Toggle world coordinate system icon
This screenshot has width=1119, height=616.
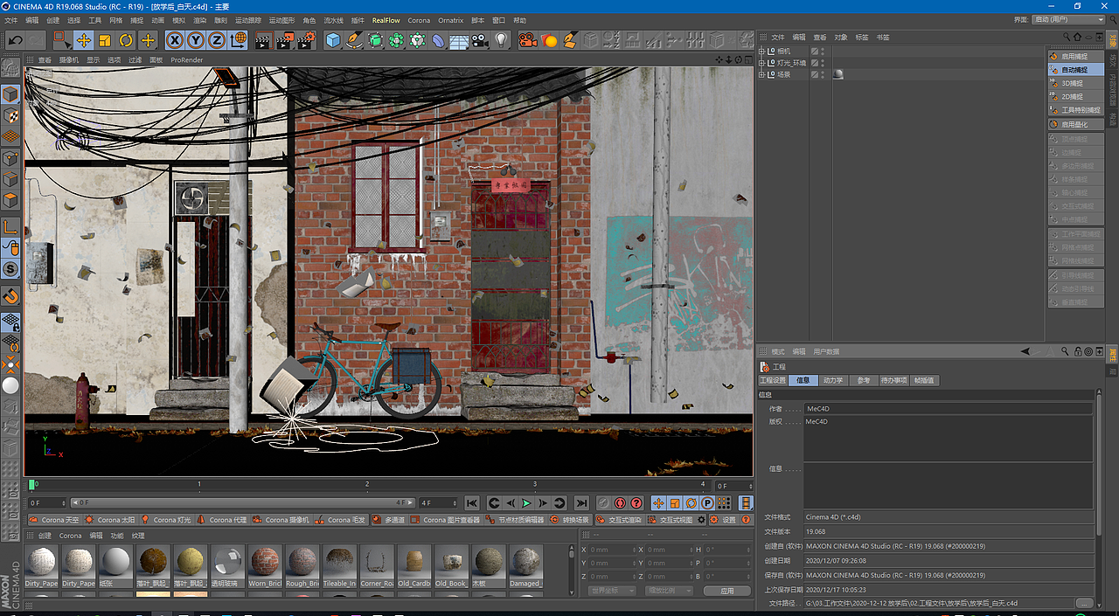(239, 40)
